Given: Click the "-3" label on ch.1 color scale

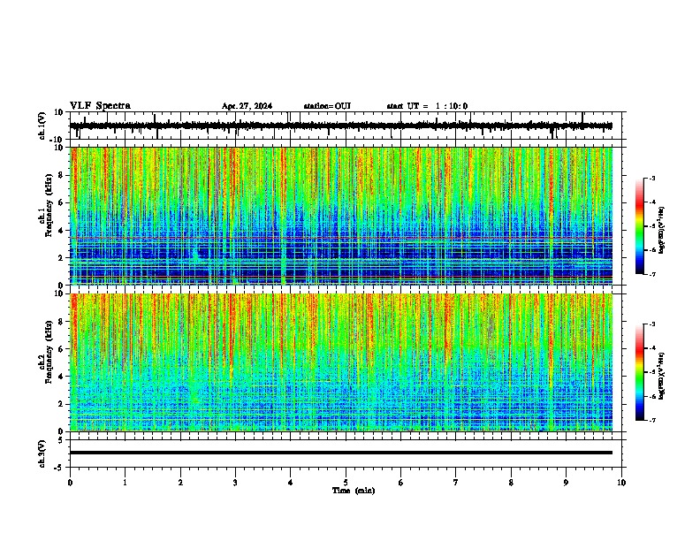Looking at the screenshot, I should [x=651, y=179].
